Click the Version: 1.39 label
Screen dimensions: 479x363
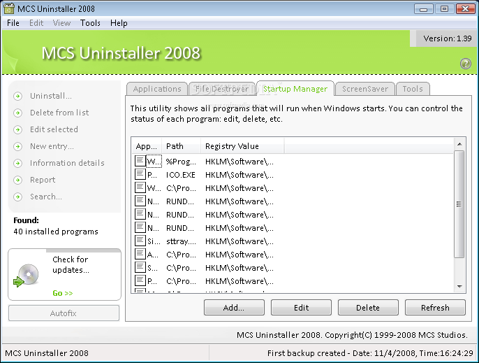click(x=447, y=38)
